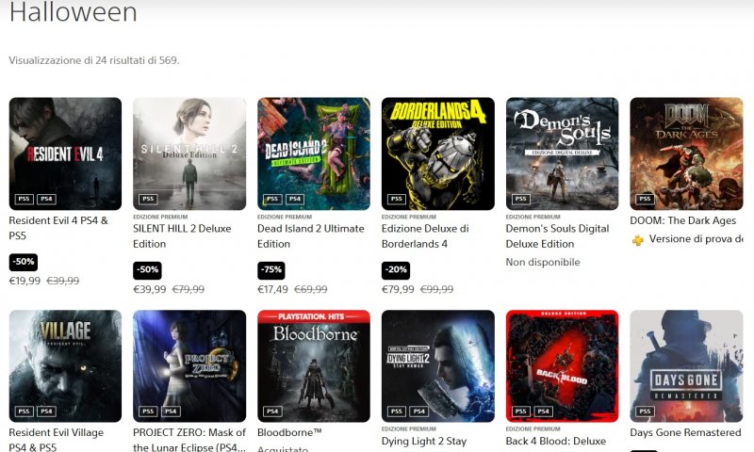This screenshot has height=452, width=754.
Task: Click the 'Non disponibile' label under Demon's Souls
Action: [x=543, y=263]
